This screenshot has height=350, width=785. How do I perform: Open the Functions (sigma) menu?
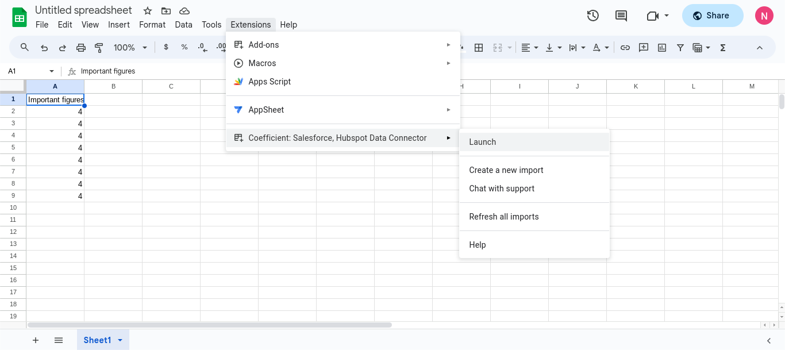(722, 48)
